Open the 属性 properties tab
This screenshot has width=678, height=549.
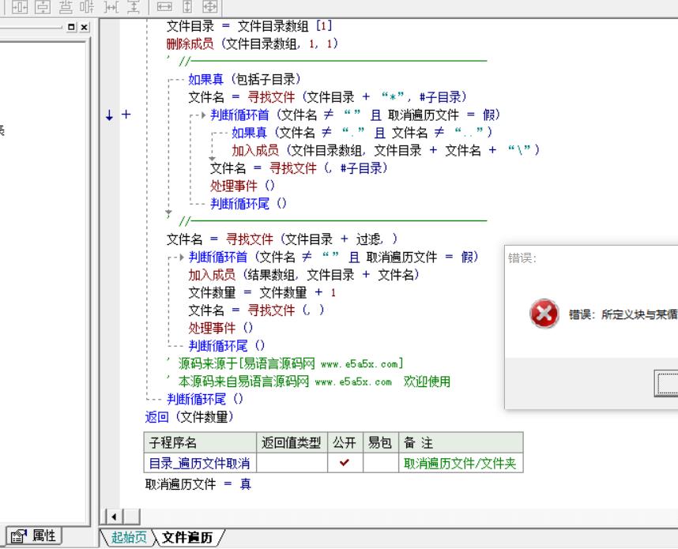pos(34,536)
